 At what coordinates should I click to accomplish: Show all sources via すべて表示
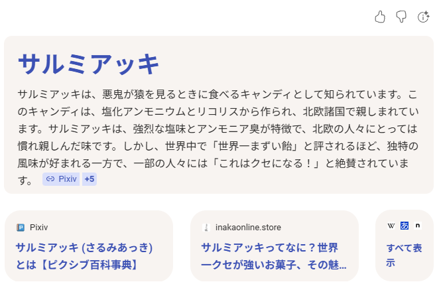(404, 255)
